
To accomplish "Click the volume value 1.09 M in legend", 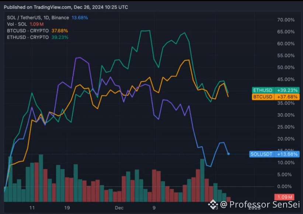I will coord(37,24).
